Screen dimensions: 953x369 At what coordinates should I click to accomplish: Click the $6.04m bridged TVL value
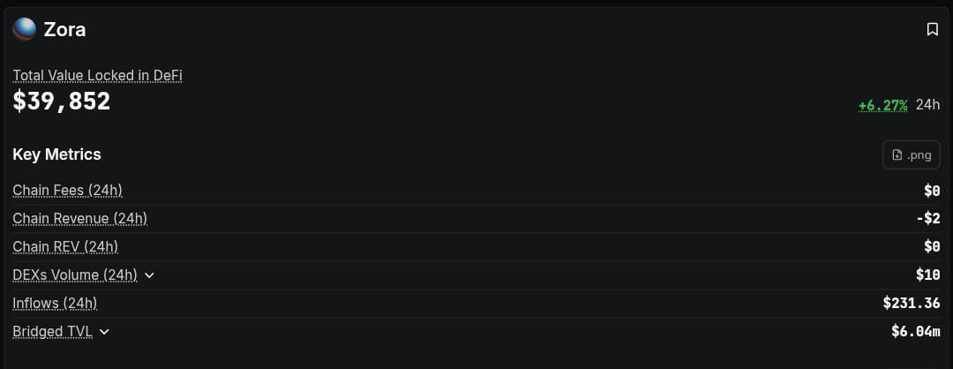tap(915, 332)
